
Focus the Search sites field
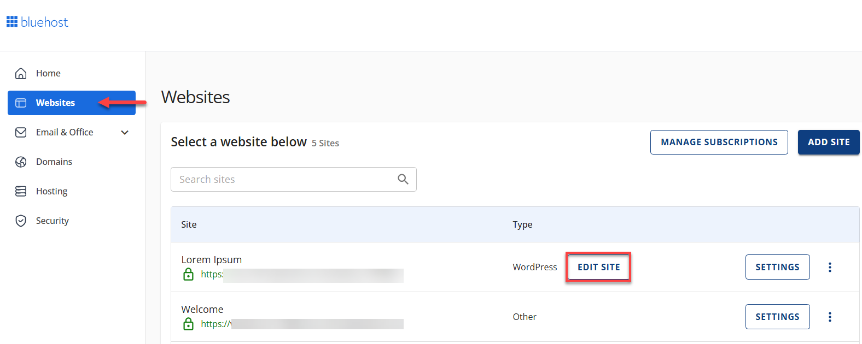[x=294, y=179]
